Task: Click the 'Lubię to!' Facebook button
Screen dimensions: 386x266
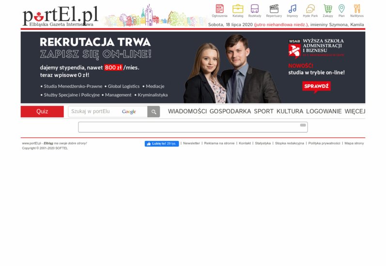Action: [162, 144]
